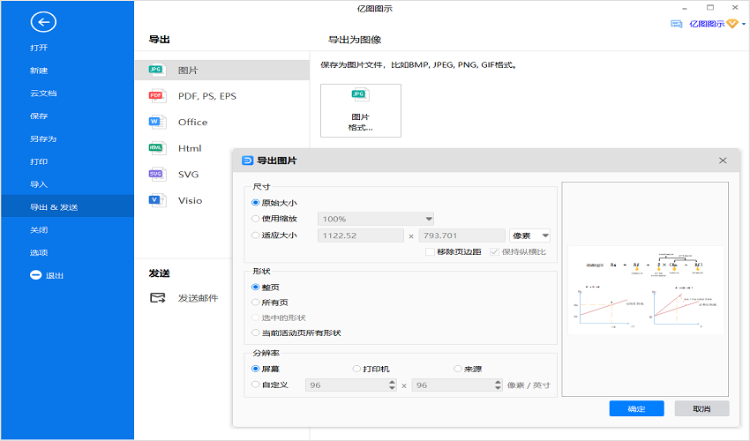Select PDF, PS, EPS export label
The width and height of the screenshot is (750, 441).
click(207, 96)
